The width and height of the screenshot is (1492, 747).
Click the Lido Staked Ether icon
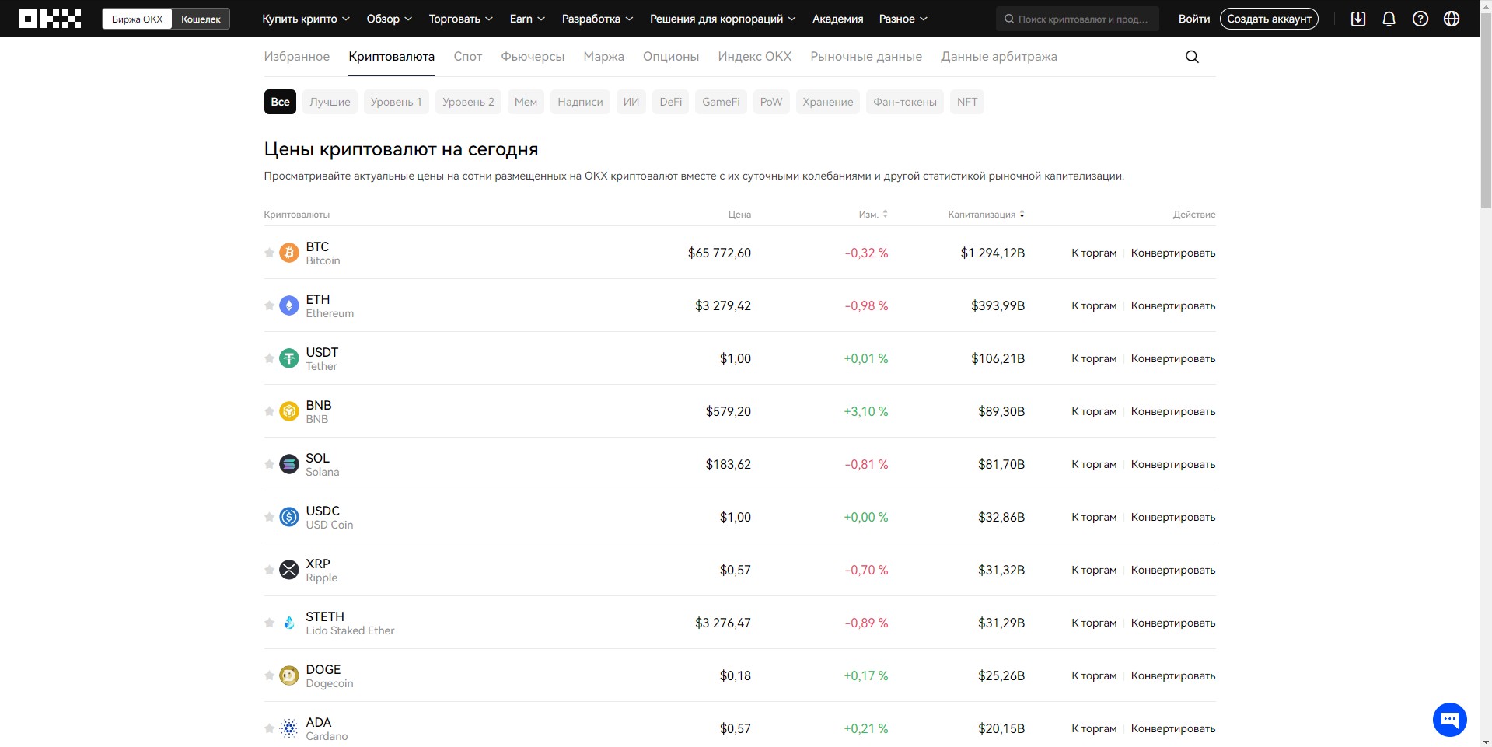coord(289,623)
